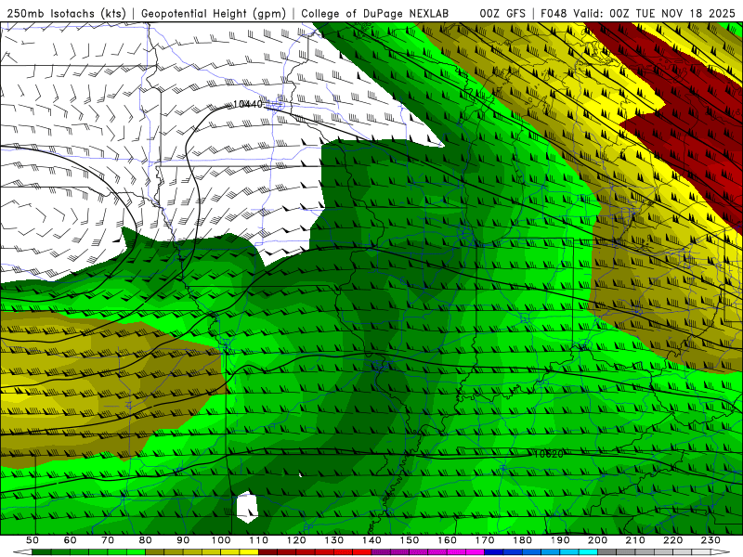The image size is (743, 557).
Task: Select the dark blue swatch starting at 170
Action: click(494, 551)
